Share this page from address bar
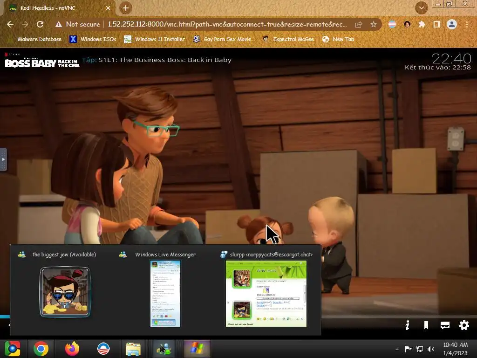Image resolution: width=477 pixels, height=358 pixels. pos(359,24)
